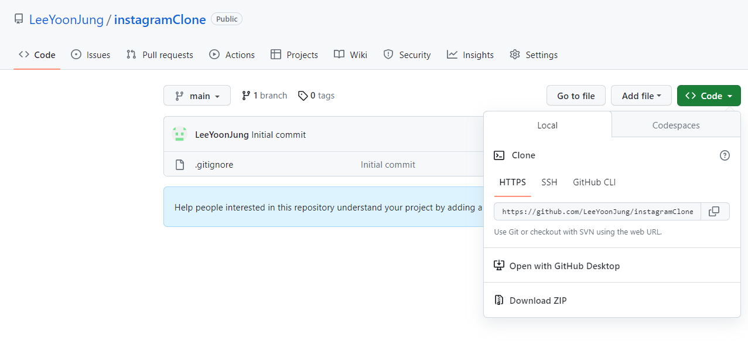Switch to the Code tab
This screenshot has height=343, width=748.
(x=37, y=55)
